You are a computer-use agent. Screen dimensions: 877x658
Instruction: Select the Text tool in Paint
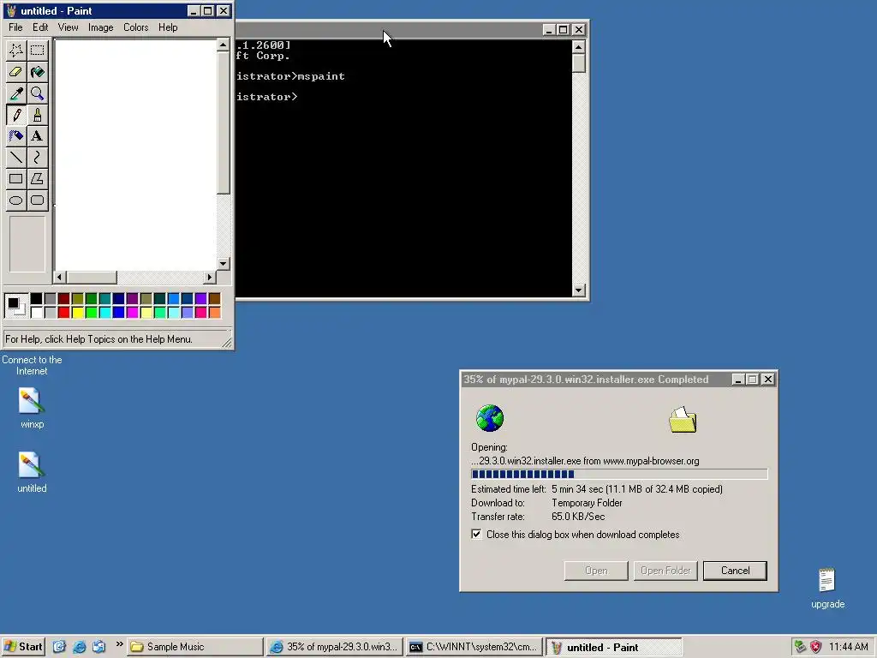click(x=38, y=136)
